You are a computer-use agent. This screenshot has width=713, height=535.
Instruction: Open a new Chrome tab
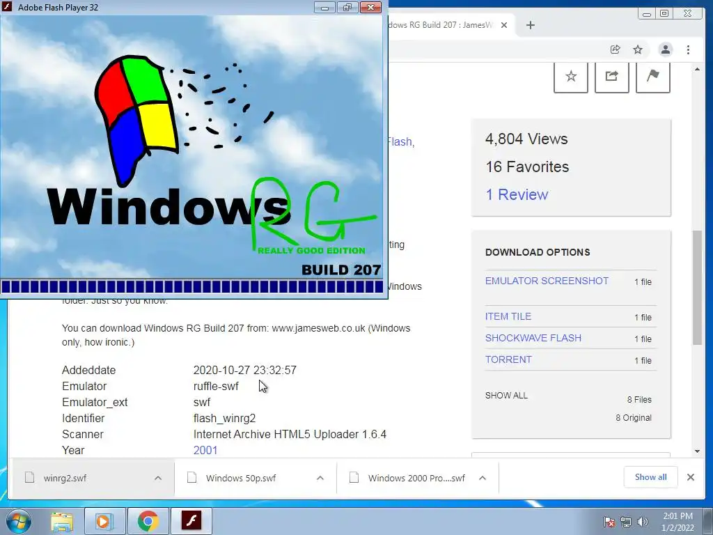click(x=530, y=25)
